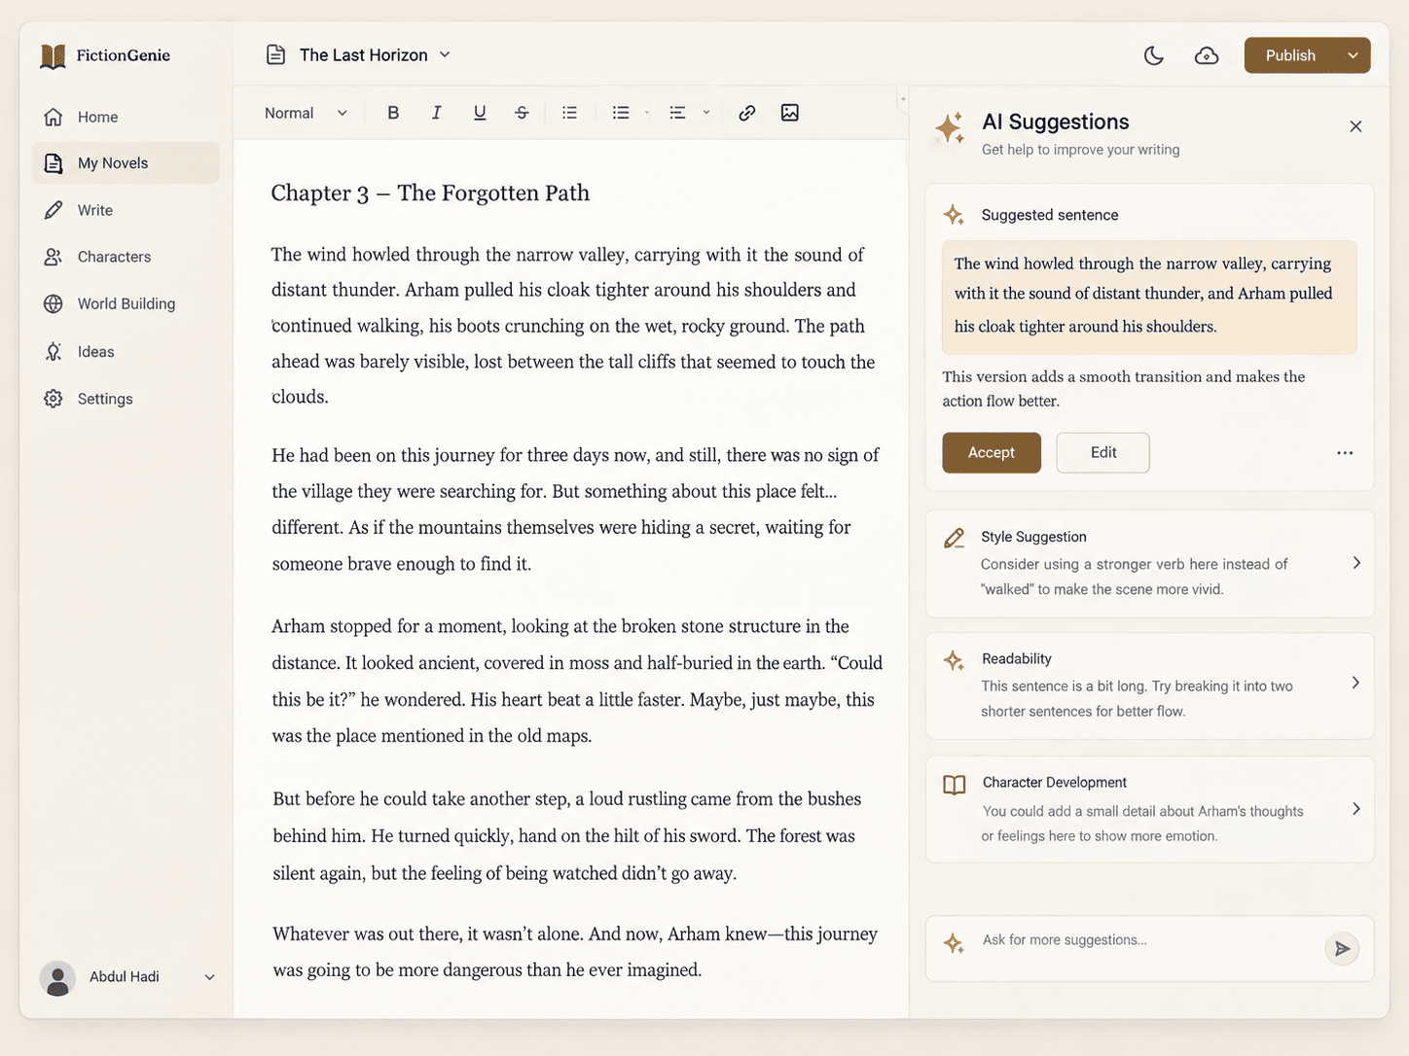Screen dimensions: 1409x1056
Task: Open My Novels in the sidebar
Action: tap(126, 163)
